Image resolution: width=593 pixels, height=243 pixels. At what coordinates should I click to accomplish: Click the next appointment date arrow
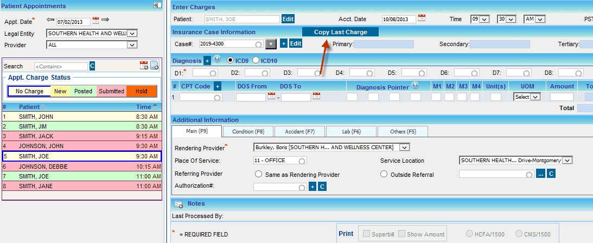click(x=105, y=21)
